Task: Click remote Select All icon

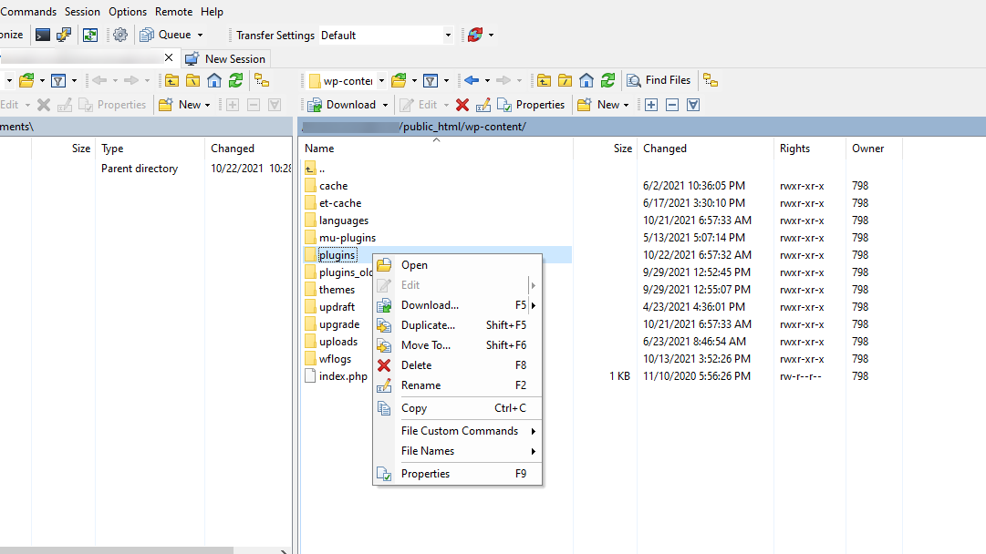Action: tap(693, 105)
